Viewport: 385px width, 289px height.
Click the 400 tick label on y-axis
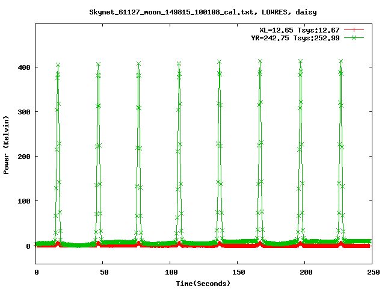(x=24, y=67)
